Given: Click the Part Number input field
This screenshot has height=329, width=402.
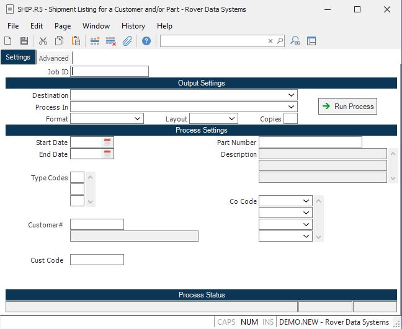Looking at the screenshot, I should (x=310, y=143).
